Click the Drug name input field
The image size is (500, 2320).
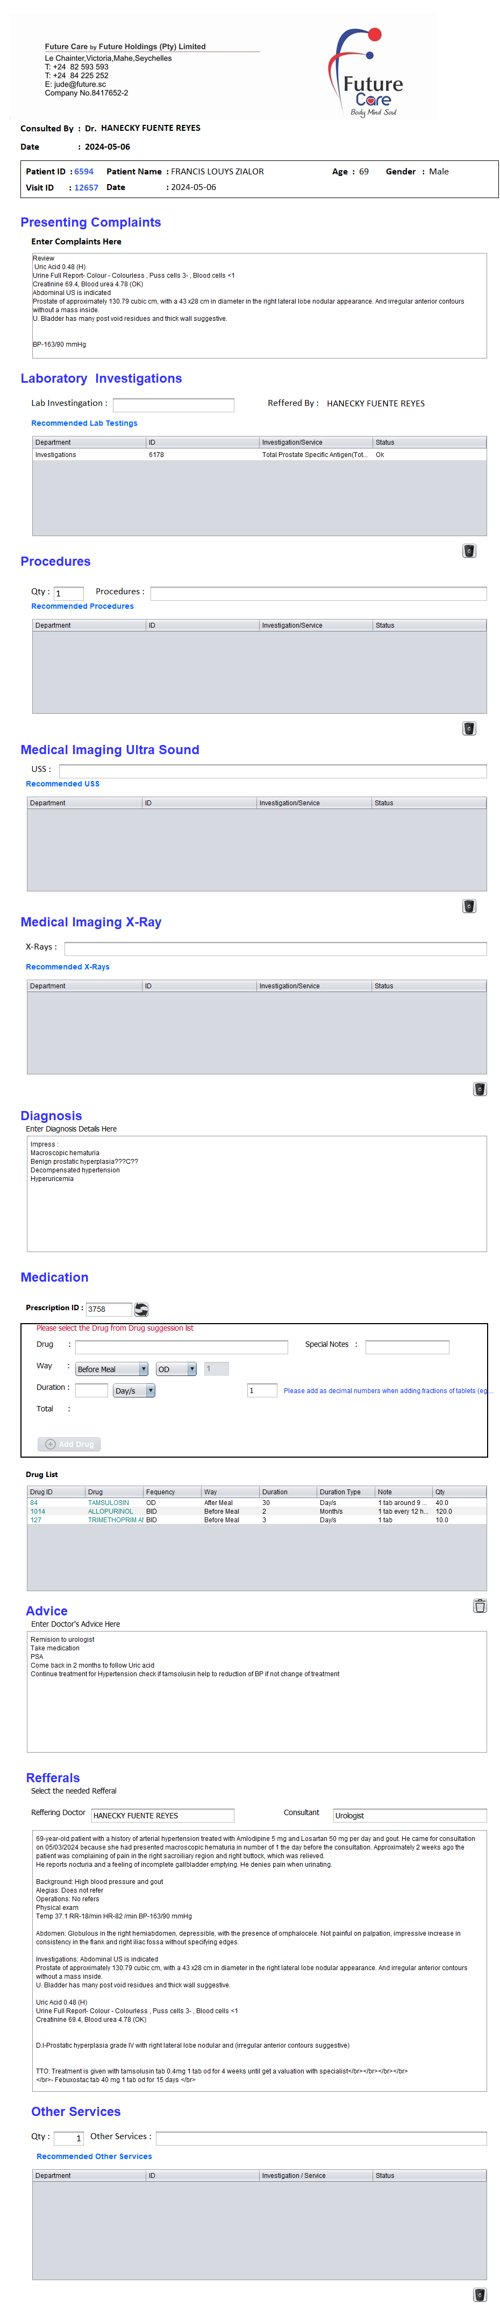coord(181,1347)
